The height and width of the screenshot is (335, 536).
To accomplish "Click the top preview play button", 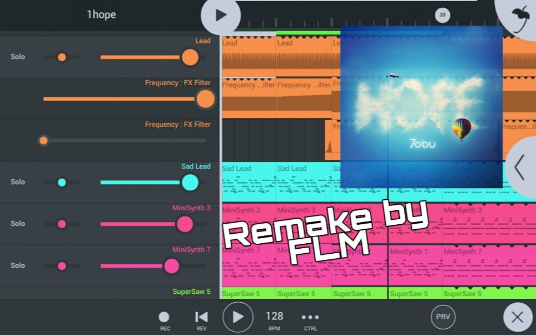I will [221, 15].
